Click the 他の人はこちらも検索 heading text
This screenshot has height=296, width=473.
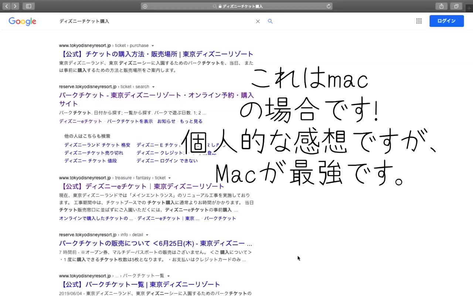[87, 136]
